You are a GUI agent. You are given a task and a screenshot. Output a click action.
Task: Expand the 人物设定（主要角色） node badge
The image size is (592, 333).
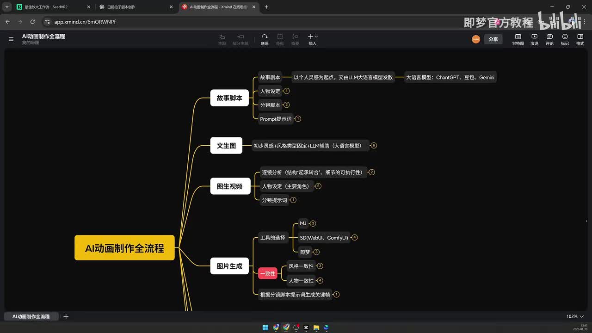318,186
